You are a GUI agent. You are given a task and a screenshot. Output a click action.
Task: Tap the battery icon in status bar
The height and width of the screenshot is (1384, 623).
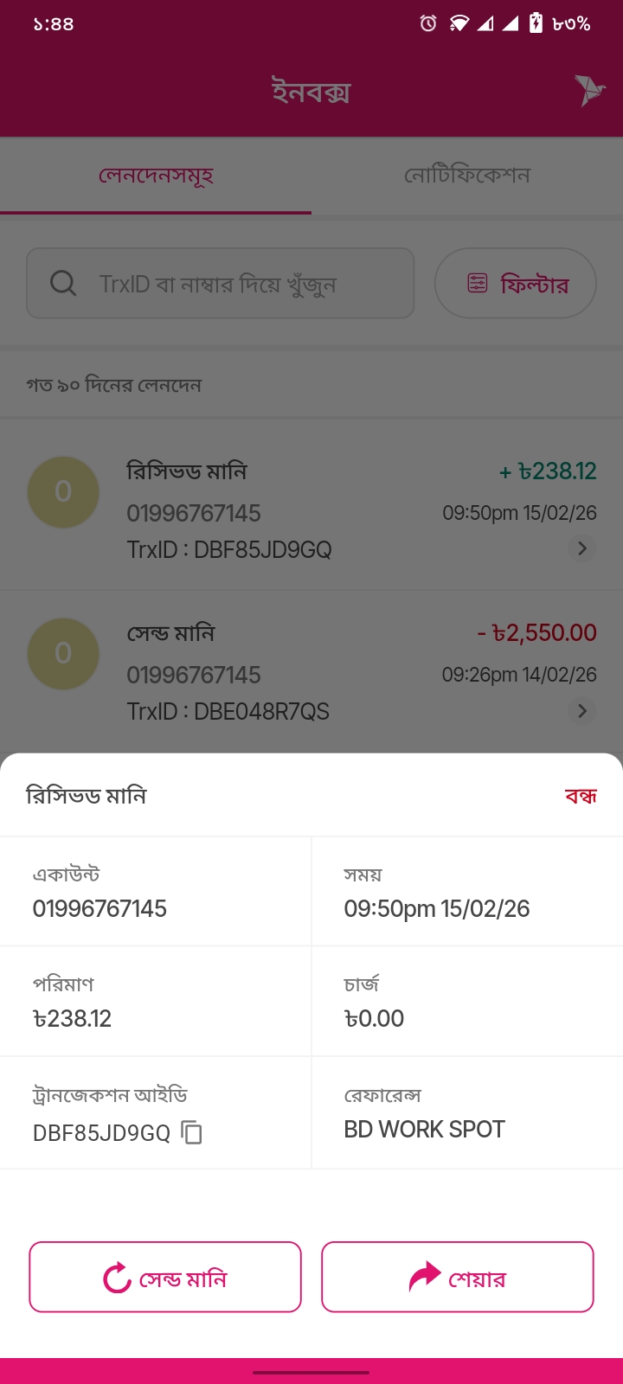point(536,23)
